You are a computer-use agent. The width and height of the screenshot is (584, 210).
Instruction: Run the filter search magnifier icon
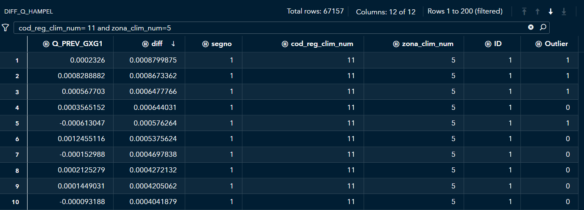[x=543, y=27]
